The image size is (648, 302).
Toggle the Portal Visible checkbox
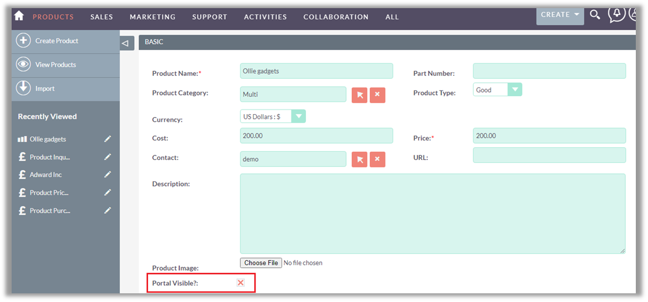pyautogui.click(x=240, y=283)
